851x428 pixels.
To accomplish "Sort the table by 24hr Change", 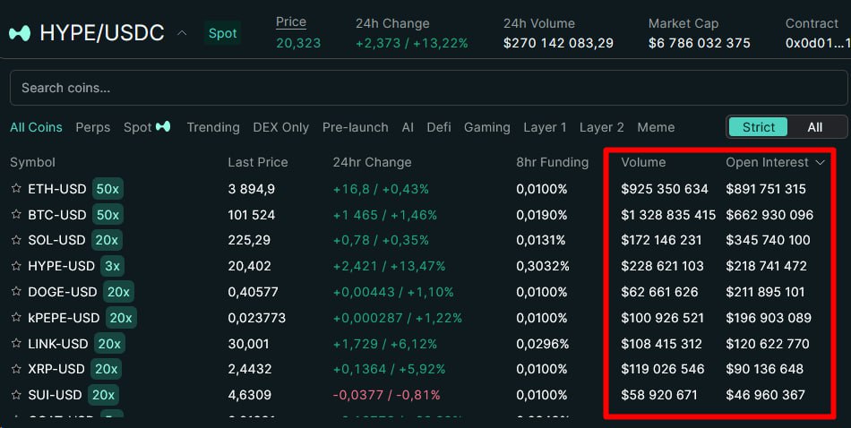I will [x=372, y=162].
